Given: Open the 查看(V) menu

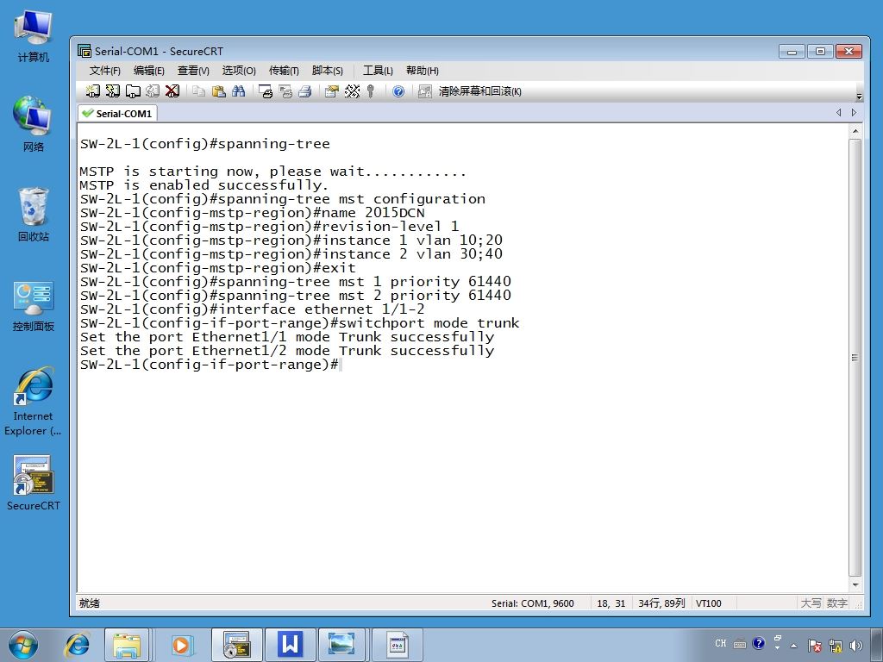Looking at the screenshot, I should pos(193,71).
